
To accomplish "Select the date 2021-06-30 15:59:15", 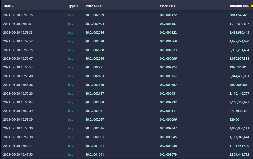I will [x=18, y=15].
